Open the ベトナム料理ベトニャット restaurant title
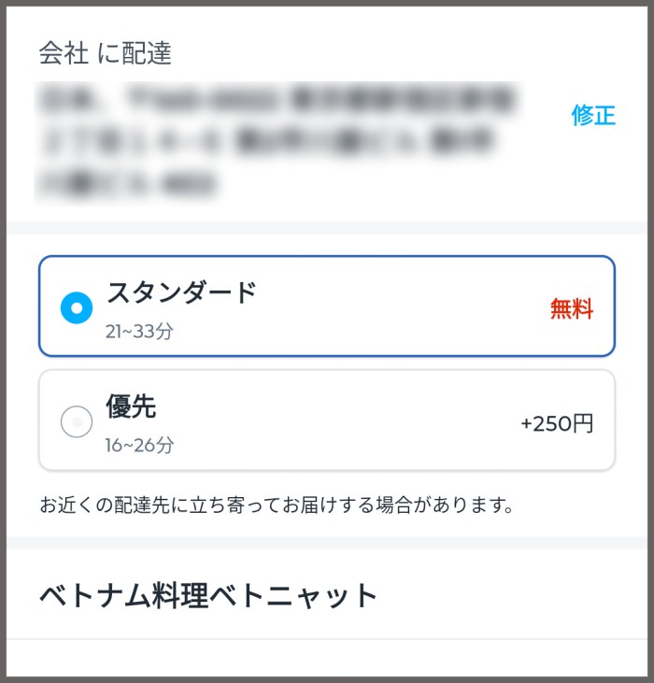 click(x=208, y=594)
